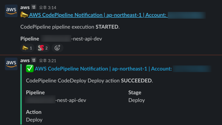This screenshot has height=125, width=222.
Task: Click the 'pipeline execution STARTED' message text
Action: tap(69, 27)
